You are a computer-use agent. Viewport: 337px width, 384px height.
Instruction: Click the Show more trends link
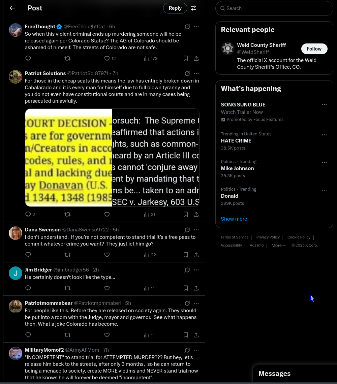[234, 219]
